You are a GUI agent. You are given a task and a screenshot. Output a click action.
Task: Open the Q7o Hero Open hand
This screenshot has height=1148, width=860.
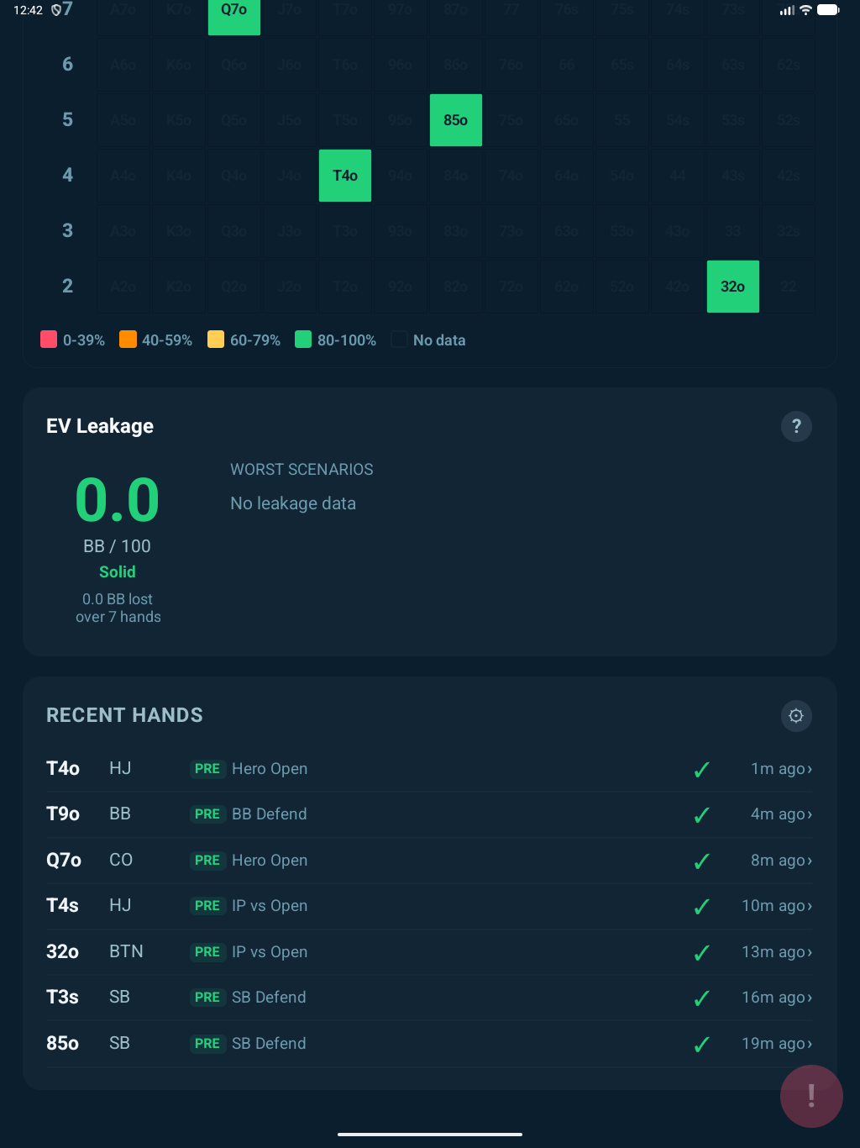(269, 861)
